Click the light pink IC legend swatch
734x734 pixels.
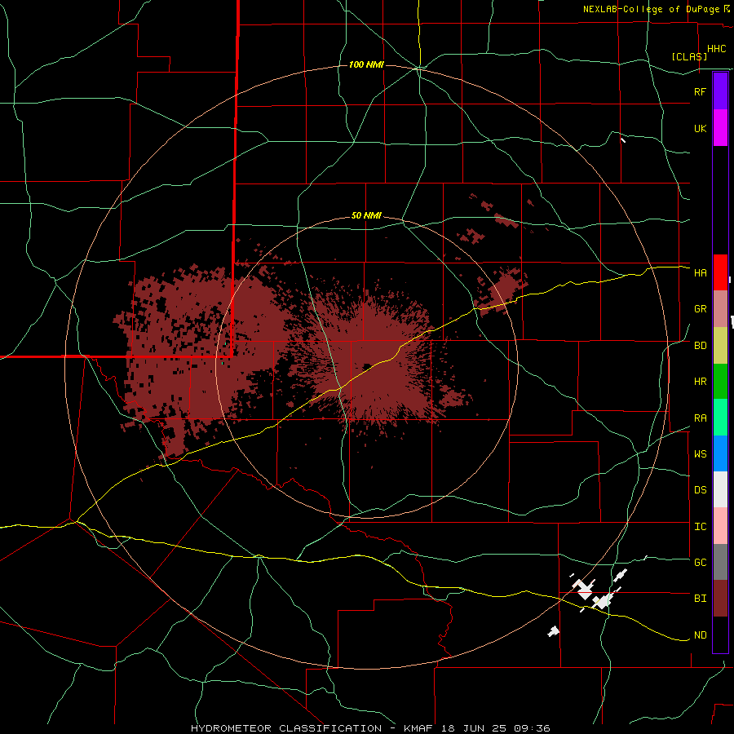[720, 526]
